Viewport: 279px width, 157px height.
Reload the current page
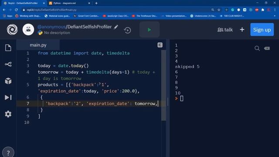point(17,10)
